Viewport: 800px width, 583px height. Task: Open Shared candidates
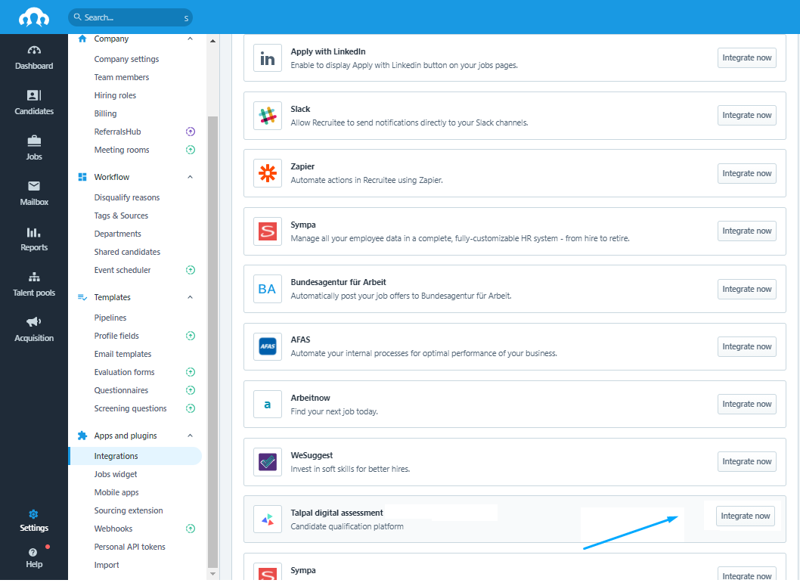[127, 252]
